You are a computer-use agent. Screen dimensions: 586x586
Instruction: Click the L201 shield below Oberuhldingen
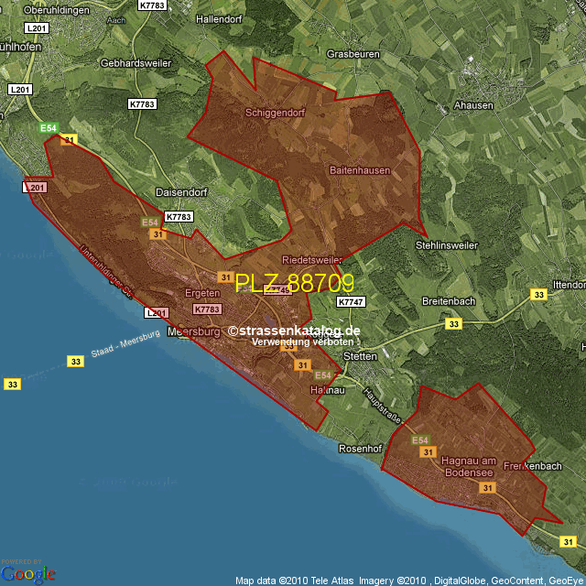[x=38, y=28]
